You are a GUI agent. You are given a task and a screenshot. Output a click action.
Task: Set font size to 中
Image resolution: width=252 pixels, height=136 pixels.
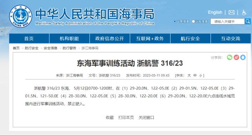click(x=195, y=76)
